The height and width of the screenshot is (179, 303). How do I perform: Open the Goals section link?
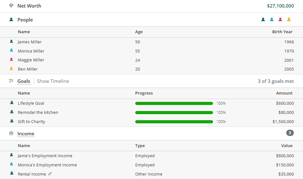24,81
